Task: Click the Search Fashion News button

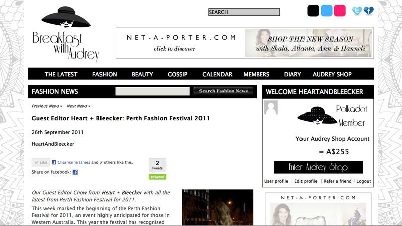Action: [x=223, y=91]
